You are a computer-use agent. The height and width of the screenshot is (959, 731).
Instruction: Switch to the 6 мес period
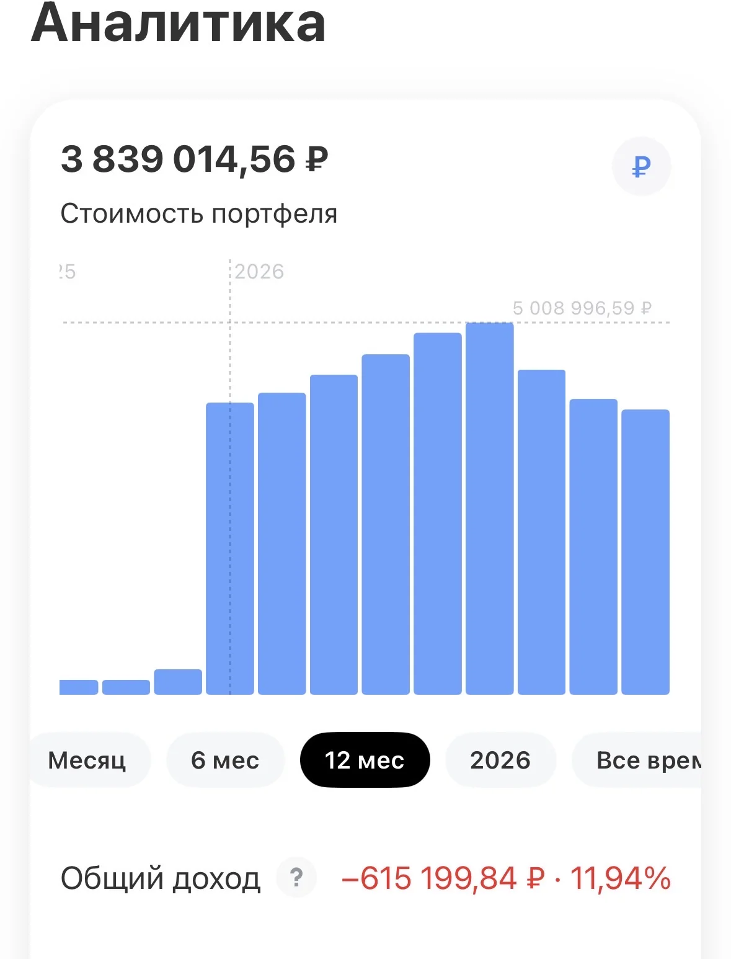pos(225,760)
